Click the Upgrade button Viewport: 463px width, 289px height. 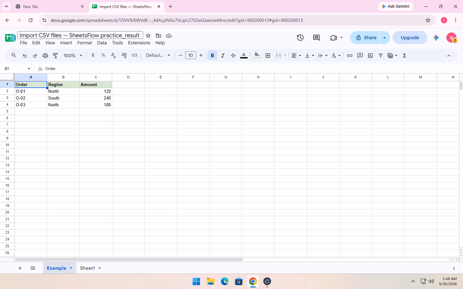(410, 38)
